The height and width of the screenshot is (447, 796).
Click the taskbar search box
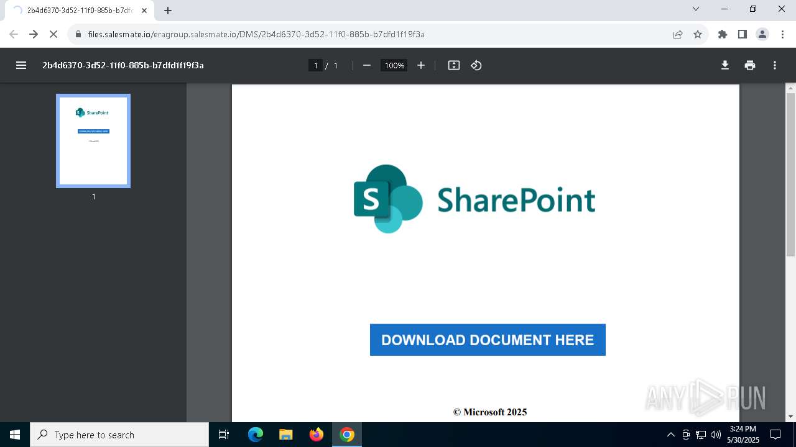[x=119, y=435]
